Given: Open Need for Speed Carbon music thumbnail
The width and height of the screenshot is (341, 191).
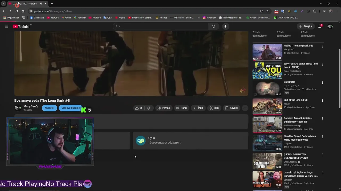Looking at the screenshot, I should (x=267, y=143).
